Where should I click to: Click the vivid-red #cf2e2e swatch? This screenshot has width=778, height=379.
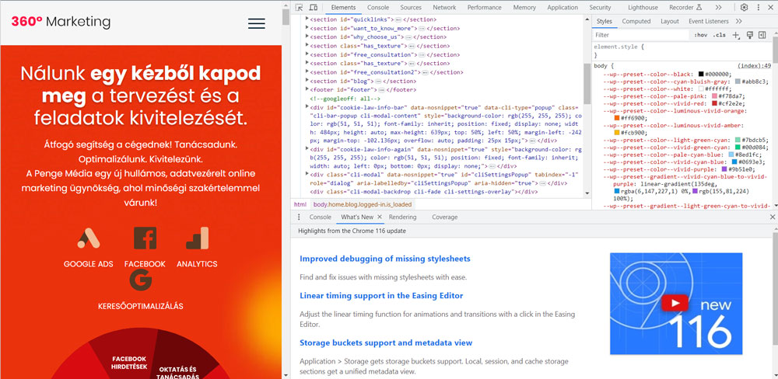pos(714,103)
